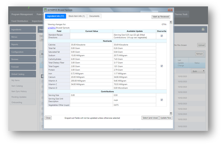
Task: Switch to Stock Item Info (1) tab
Action: click(x=77, y=16)
